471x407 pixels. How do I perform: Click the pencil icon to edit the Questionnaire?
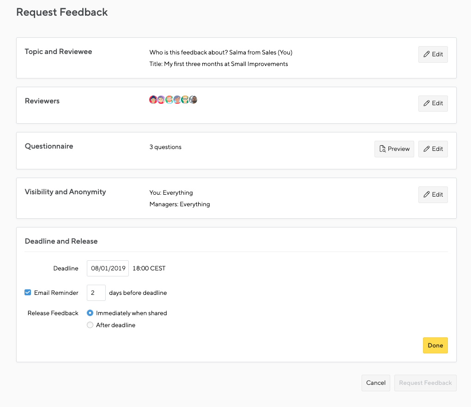pos(427,149)
